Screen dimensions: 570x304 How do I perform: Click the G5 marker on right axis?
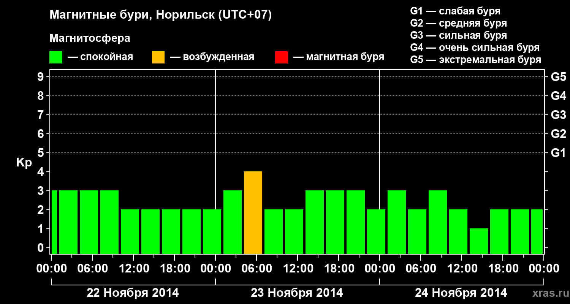point(558,77)
